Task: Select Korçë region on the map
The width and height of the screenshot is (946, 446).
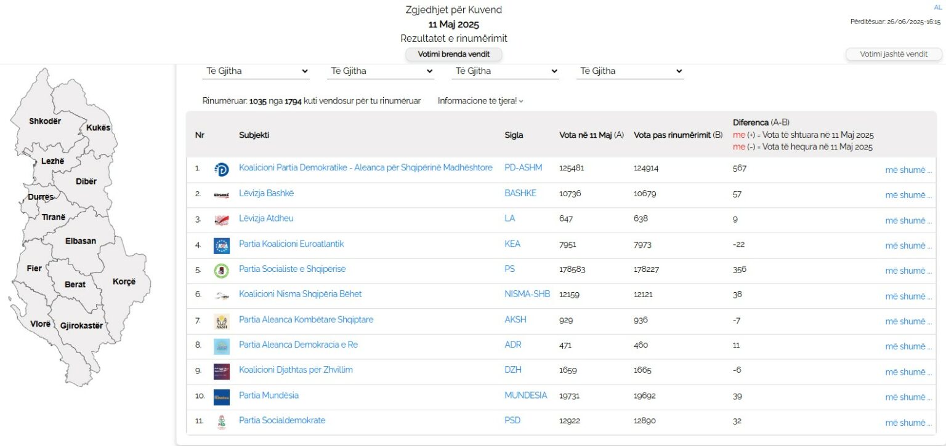Action: pos(124,282)
